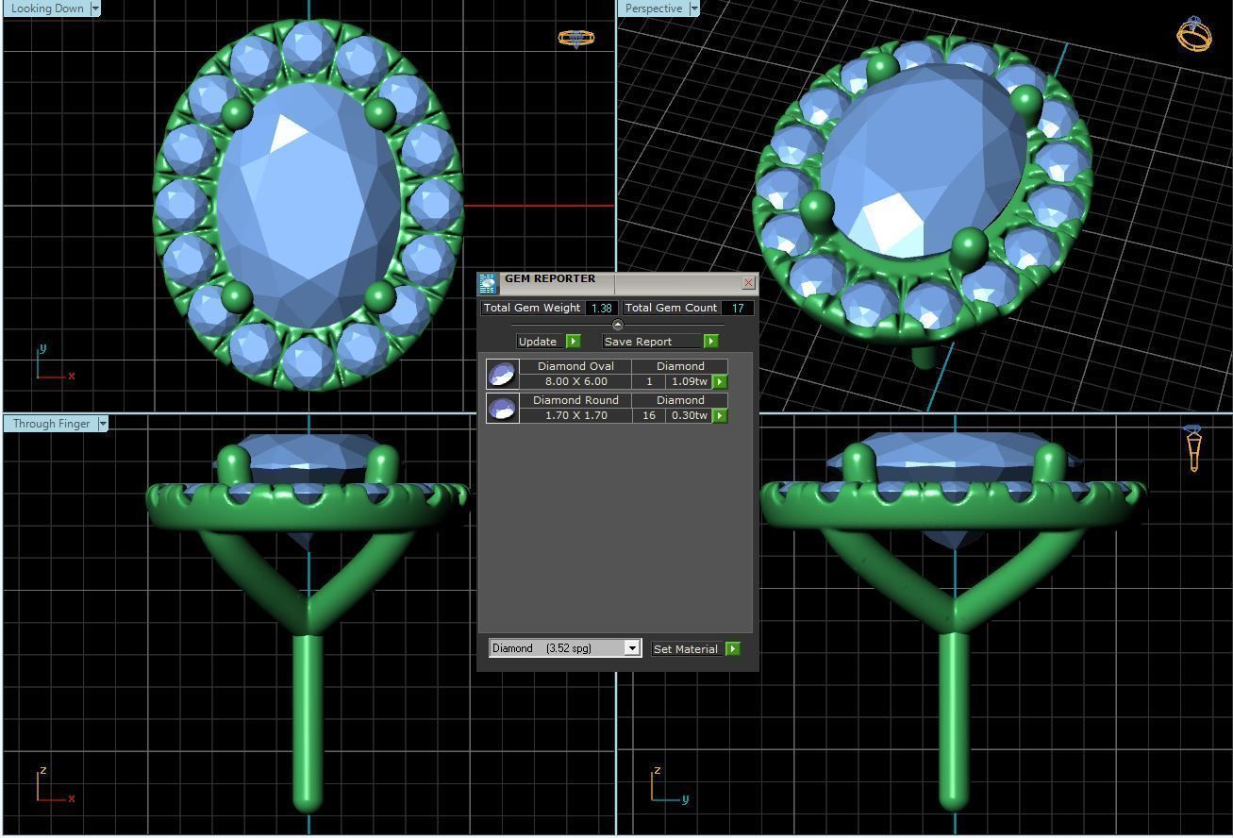Screen dimensions: 1233x838
Task: Click the Total Gem Weight label
Action: pyautogui.click(x=532, y=308)
